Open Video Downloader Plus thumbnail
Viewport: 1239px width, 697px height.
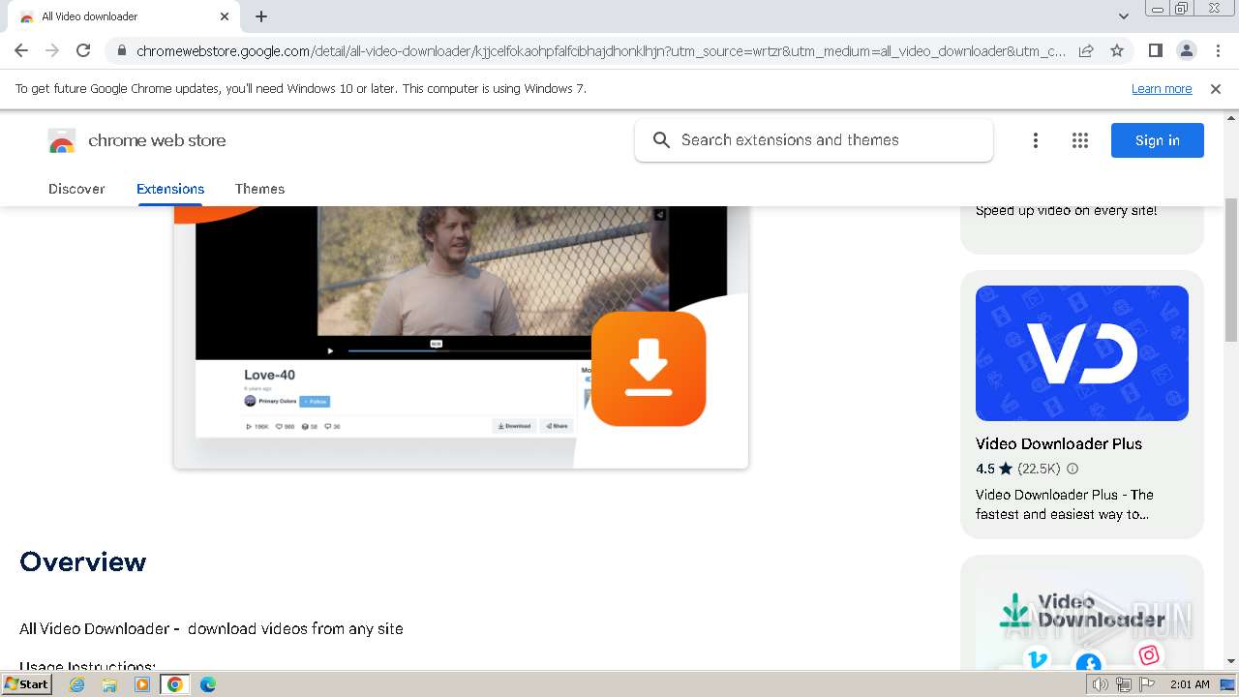pyautogui.click(x=1082, y=353)
